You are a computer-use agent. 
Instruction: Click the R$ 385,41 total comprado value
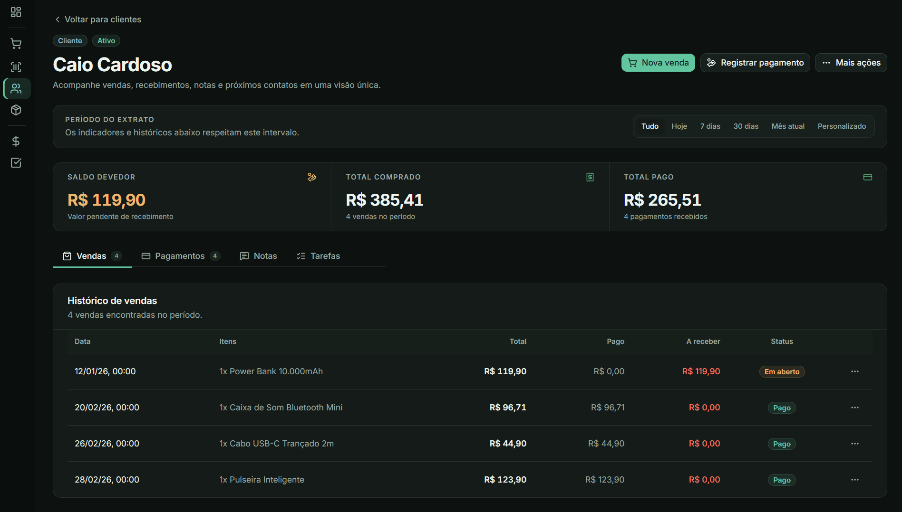(385, 200)
